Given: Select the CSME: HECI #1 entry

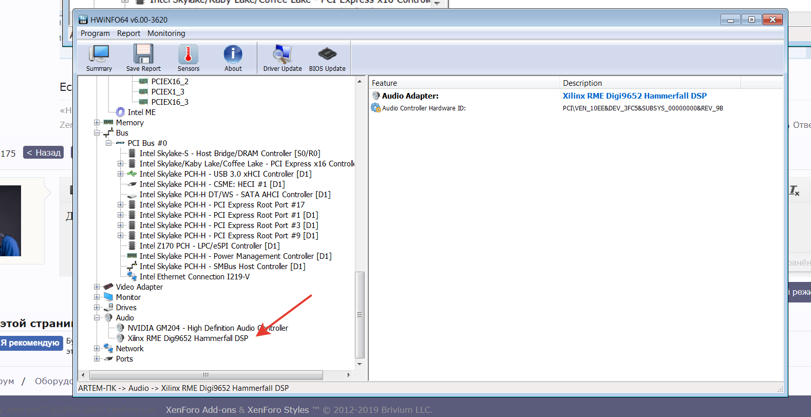Looking at the screenshot, I should 212,184.
